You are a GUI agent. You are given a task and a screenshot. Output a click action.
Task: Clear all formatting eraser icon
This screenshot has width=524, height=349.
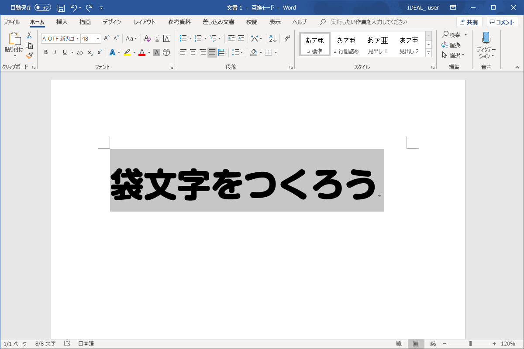click(147, 38)
